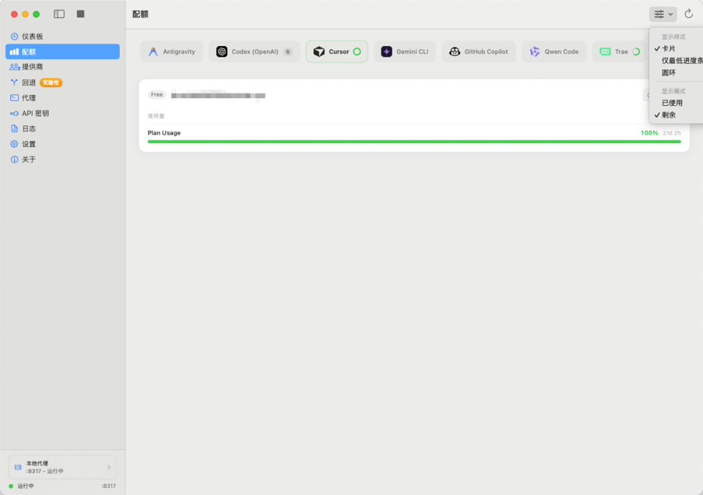Switch to the Antigravity provider tab
Screen dimensions: 703x495
(x=172, y=52)
